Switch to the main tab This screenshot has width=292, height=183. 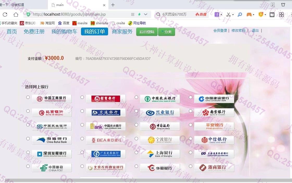coord(78,5)
